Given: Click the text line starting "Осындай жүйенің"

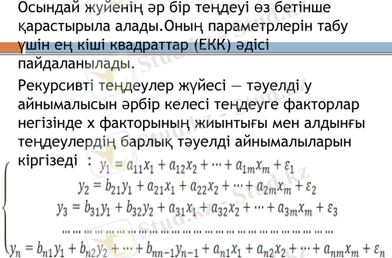Looking at the screenshot, I should pyautogui.click(x=174, y=8).
